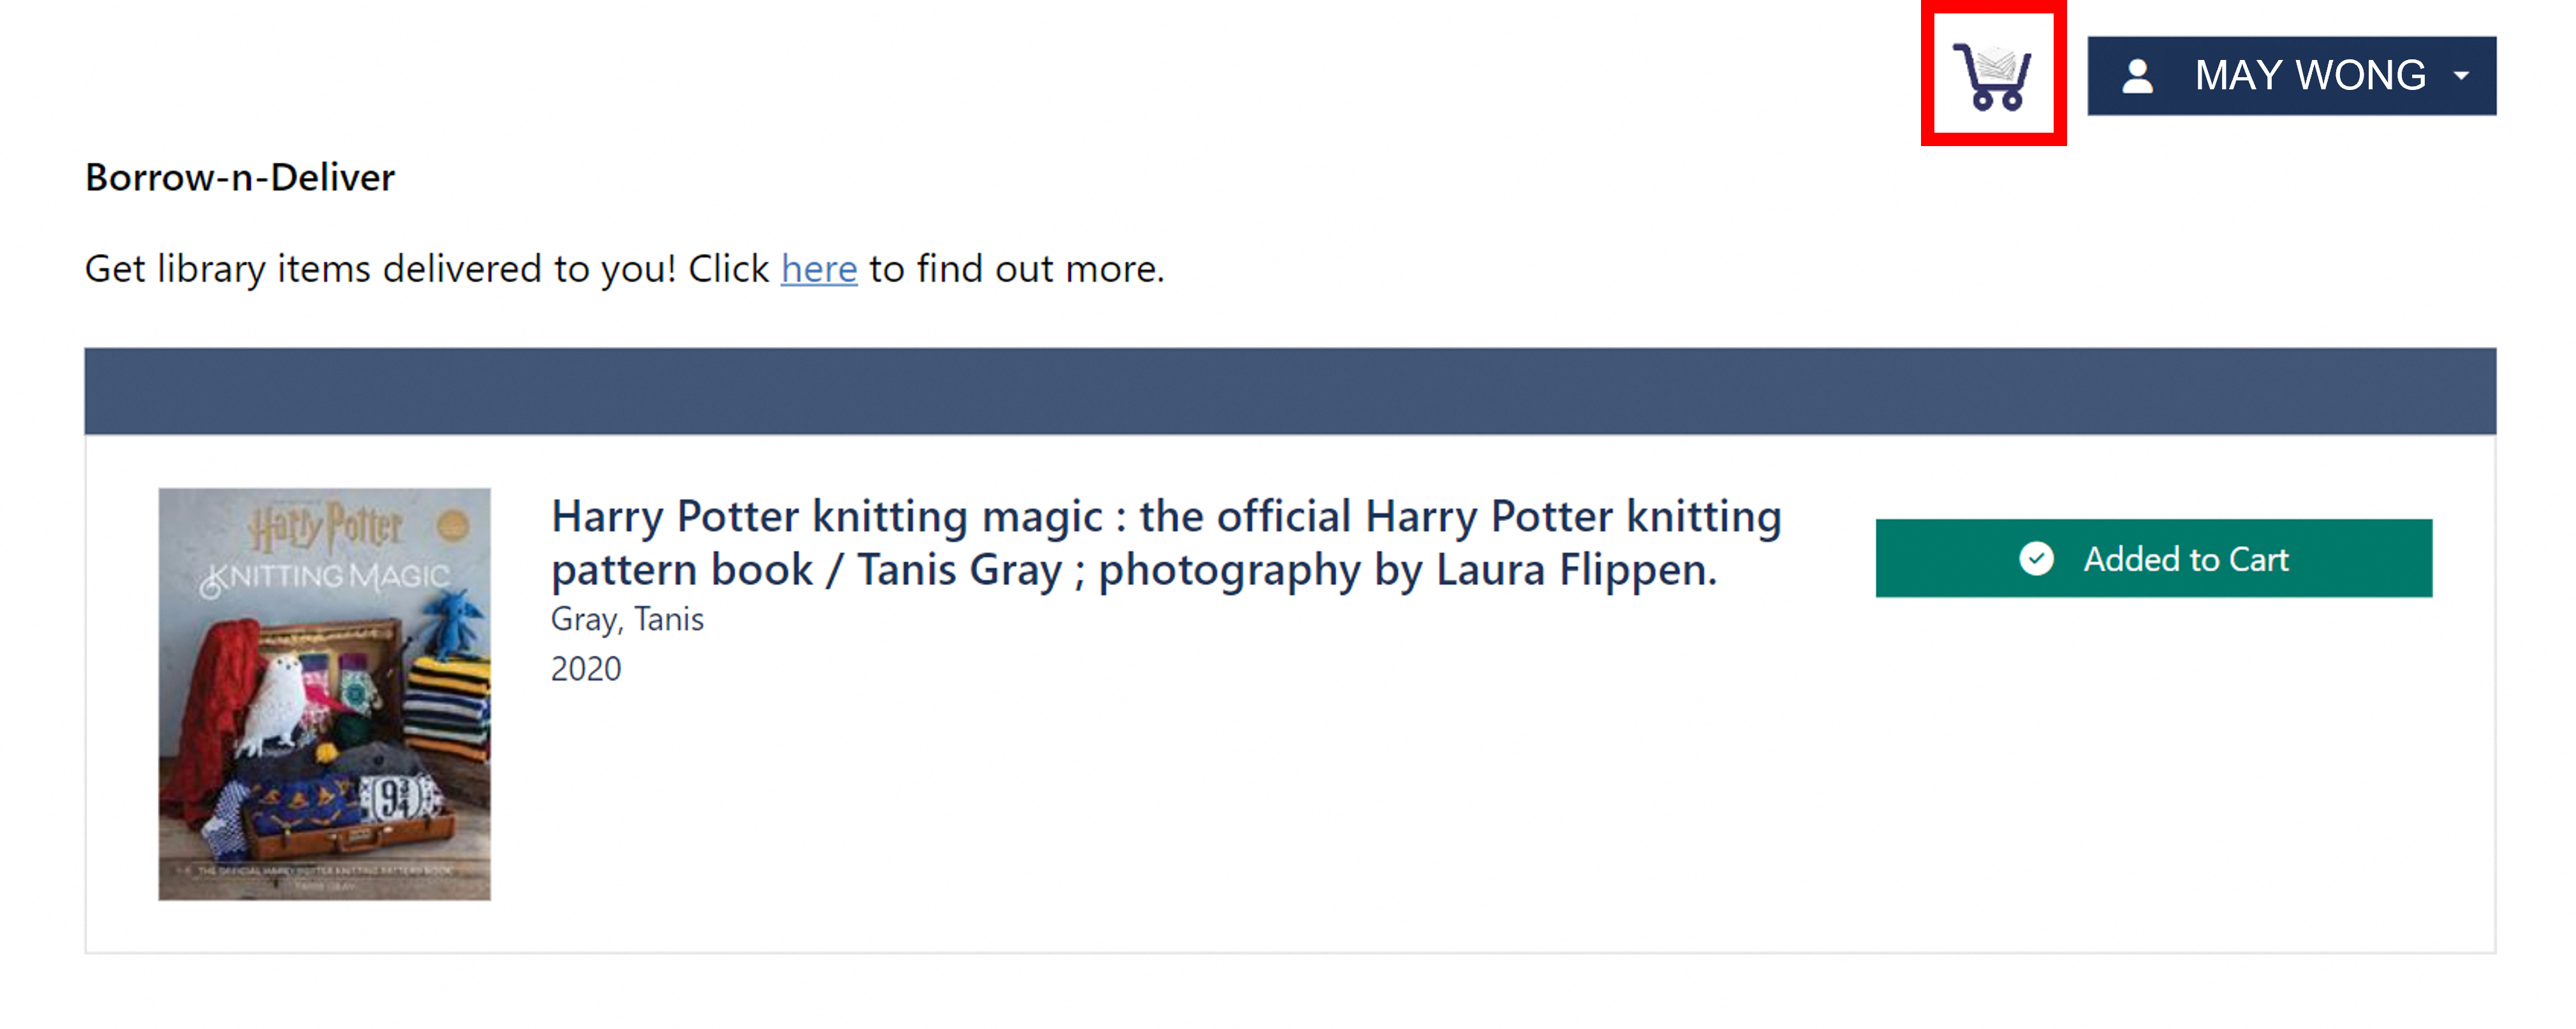Image resolution: width=2576 pixels, height=1029 pixels.
Task: Click the Harry Potter Knitting Magic book cover
Action: click(x=324, y=694)
